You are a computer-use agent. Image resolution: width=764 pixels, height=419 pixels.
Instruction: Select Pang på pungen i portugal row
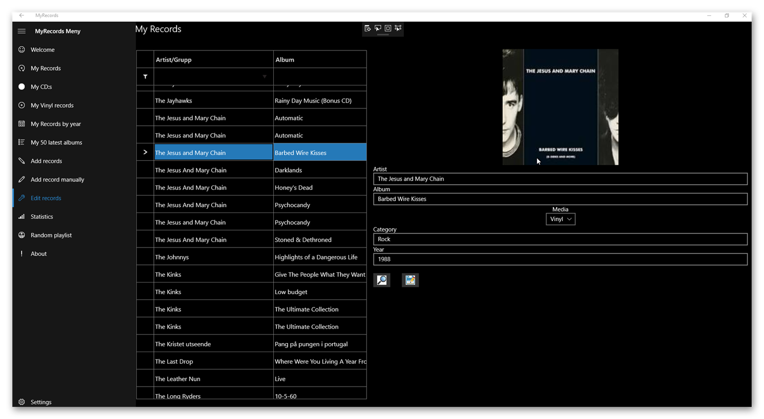coord(251,344)
